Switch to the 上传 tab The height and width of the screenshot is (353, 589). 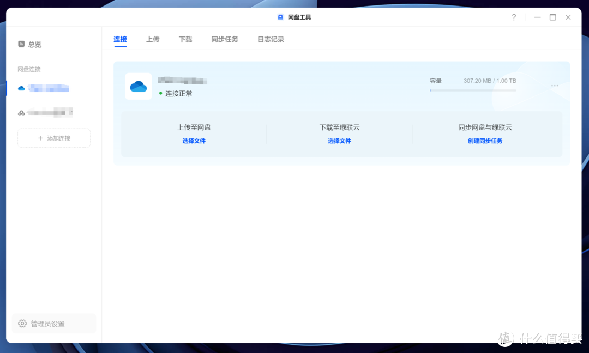pos(153,39)
